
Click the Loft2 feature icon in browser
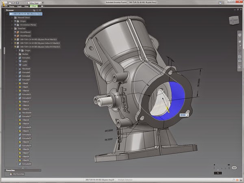pos(20,61)
